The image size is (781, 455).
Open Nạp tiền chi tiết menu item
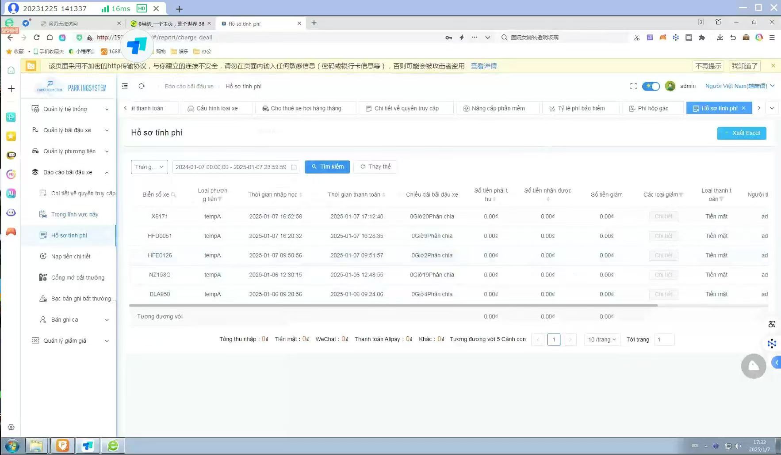pos(71,256)
